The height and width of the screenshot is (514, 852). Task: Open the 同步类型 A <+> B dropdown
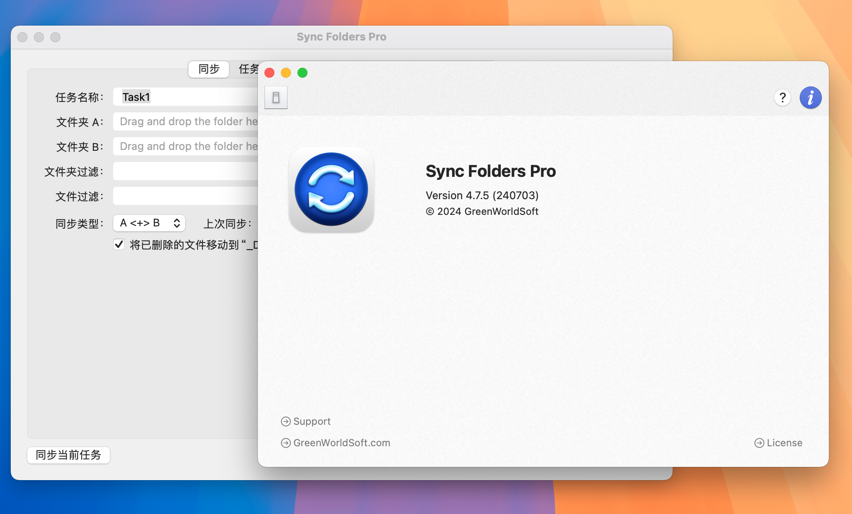click(x=149, y=223)
